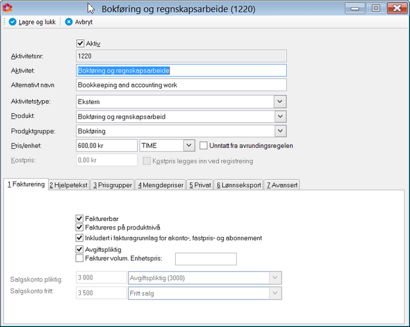Uncheck the Fakturerbar checkbox

click(x=80, y=218)
